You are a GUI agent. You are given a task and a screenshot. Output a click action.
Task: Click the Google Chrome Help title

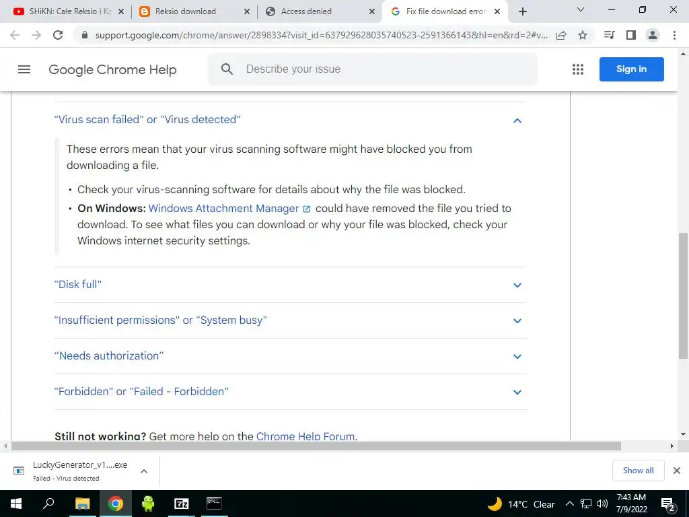pyautogui.click(x=112, y=69)
